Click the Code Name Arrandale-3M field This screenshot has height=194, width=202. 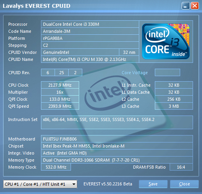[x=90, y=31]
